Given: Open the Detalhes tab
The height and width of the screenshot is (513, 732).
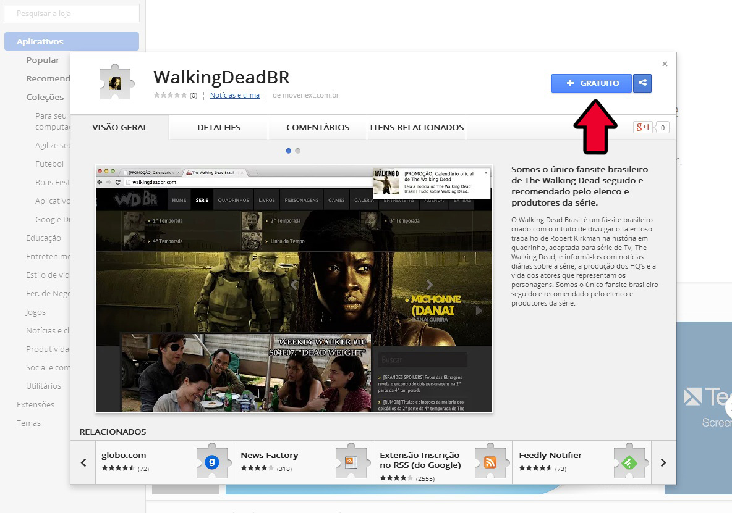Looking at the screenshot, I should point(219,127).
